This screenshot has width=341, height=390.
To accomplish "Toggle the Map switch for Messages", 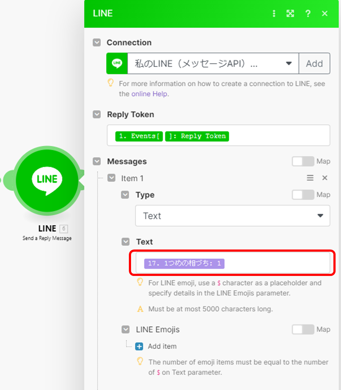I will pyautogui.click(x=303, y=162).
